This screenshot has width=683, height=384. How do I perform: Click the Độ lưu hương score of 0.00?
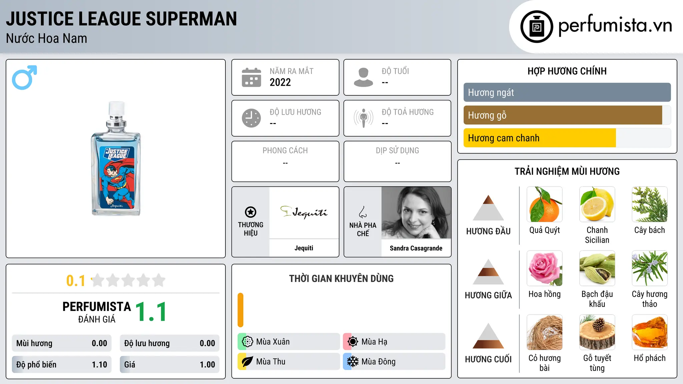point(207,343)
